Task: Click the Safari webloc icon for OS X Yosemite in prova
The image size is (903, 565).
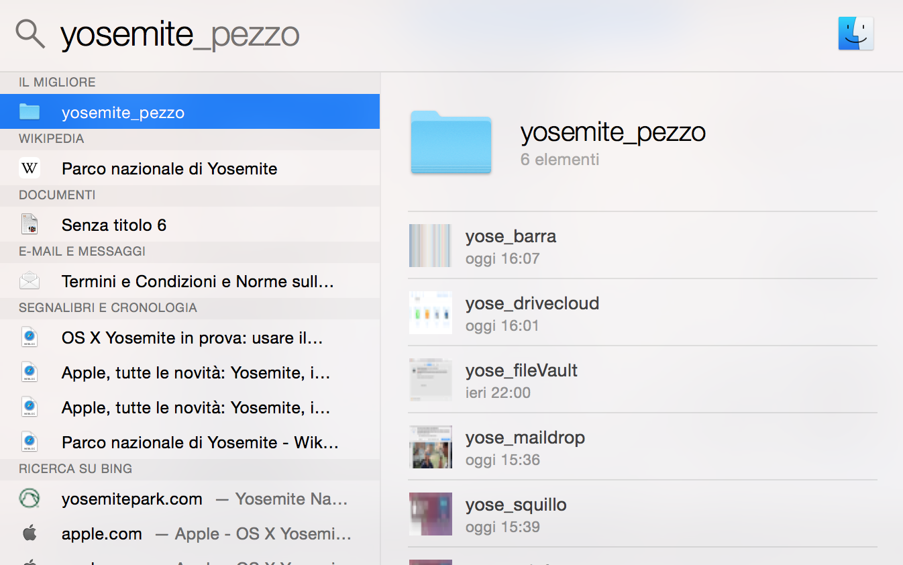Action: pos(30,338)
